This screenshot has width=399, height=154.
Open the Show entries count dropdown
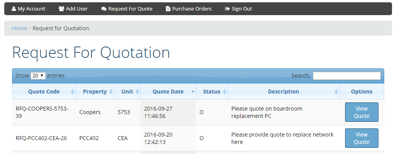coord(38,76)
